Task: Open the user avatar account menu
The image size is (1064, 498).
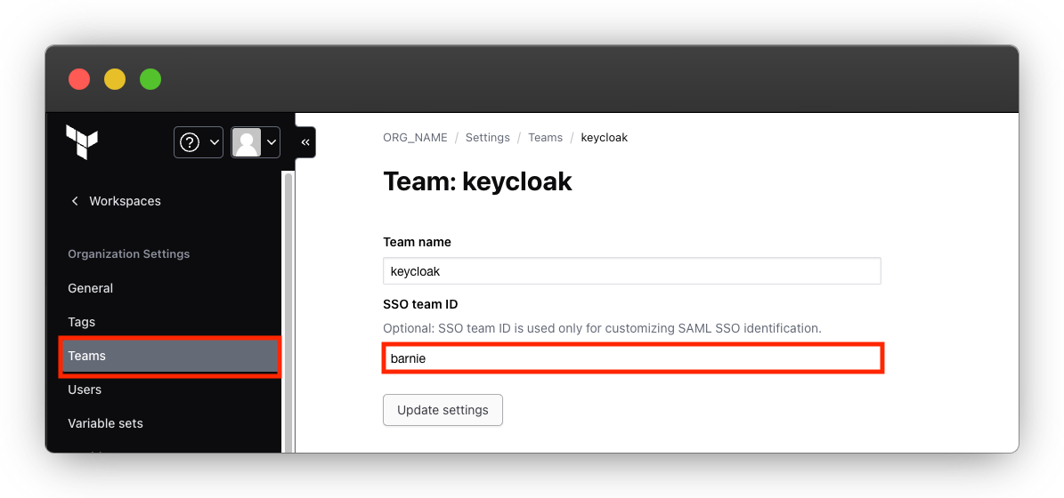Action: pyautogui.click(x=256, y=142)
